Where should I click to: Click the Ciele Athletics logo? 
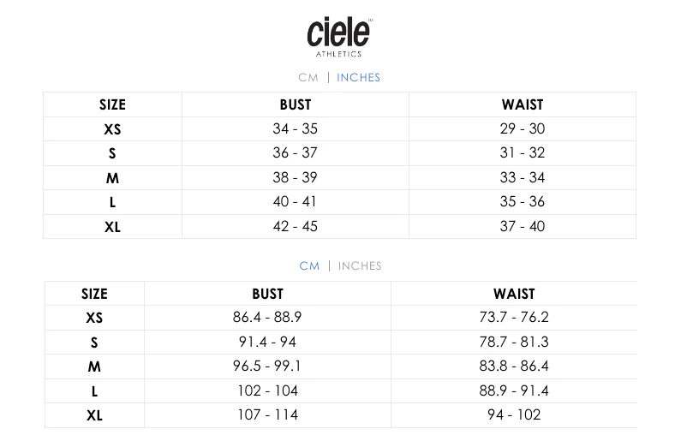coord(339,35)
